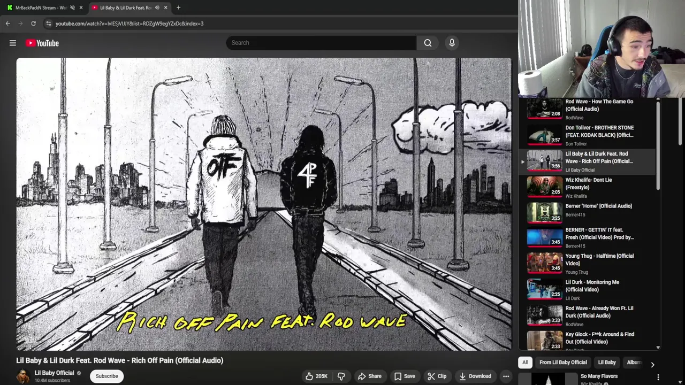Create a clip of the video

click(x=437, y=376)
